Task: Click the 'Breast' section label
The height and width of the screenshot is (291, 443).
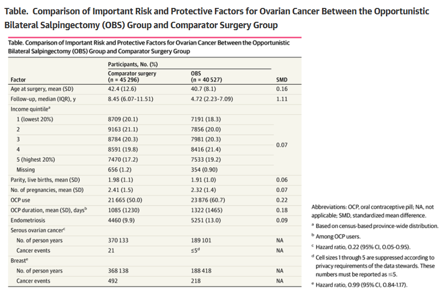Action: [x=19, y=261]
